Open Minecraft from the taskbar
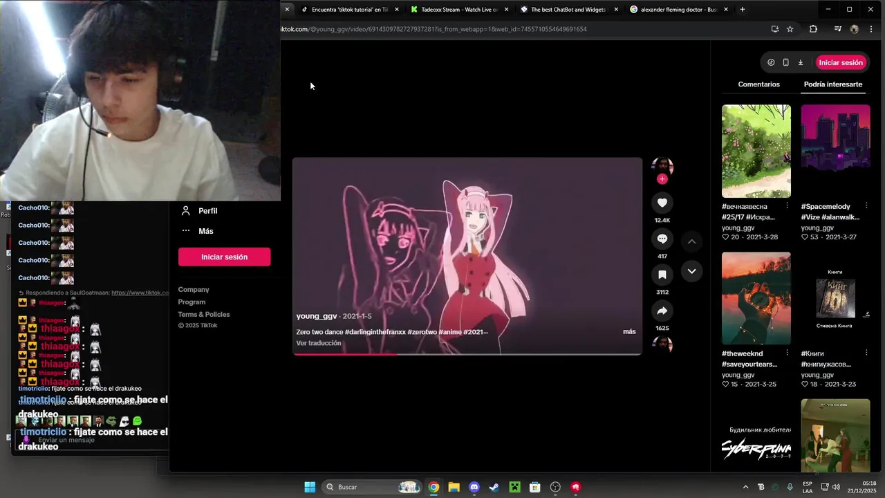Screen dimensions: 885x498 [x=514, y=487]
